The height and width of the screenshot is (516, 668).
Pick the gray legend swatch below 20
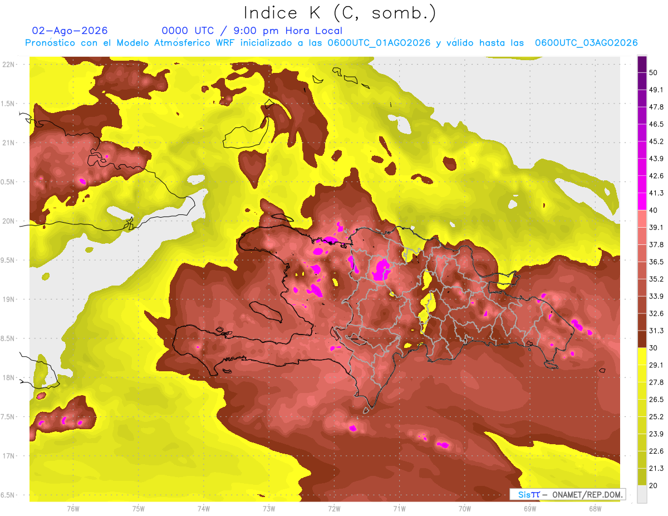click(642, 494)
